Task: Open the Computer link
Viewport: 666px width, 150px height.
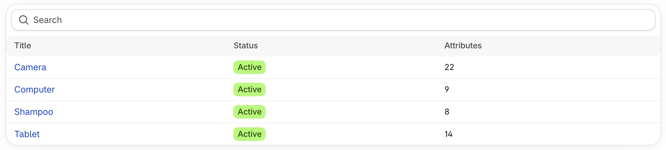Action: pyautogui.click(x=35, y=90)
